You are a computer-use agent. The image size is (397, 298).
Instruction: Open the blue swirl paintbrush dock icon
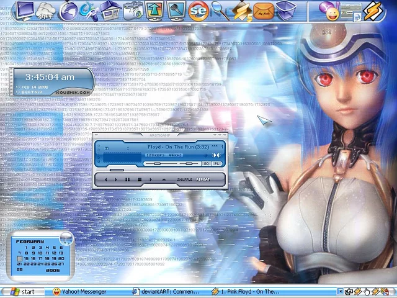(89, 11)
